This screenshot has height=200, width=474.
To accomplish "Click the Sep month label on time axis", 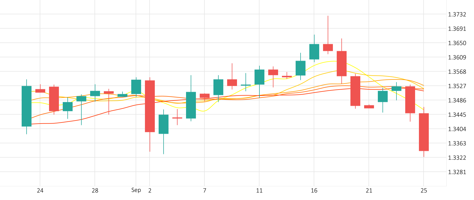I will (x=136, y=190).
